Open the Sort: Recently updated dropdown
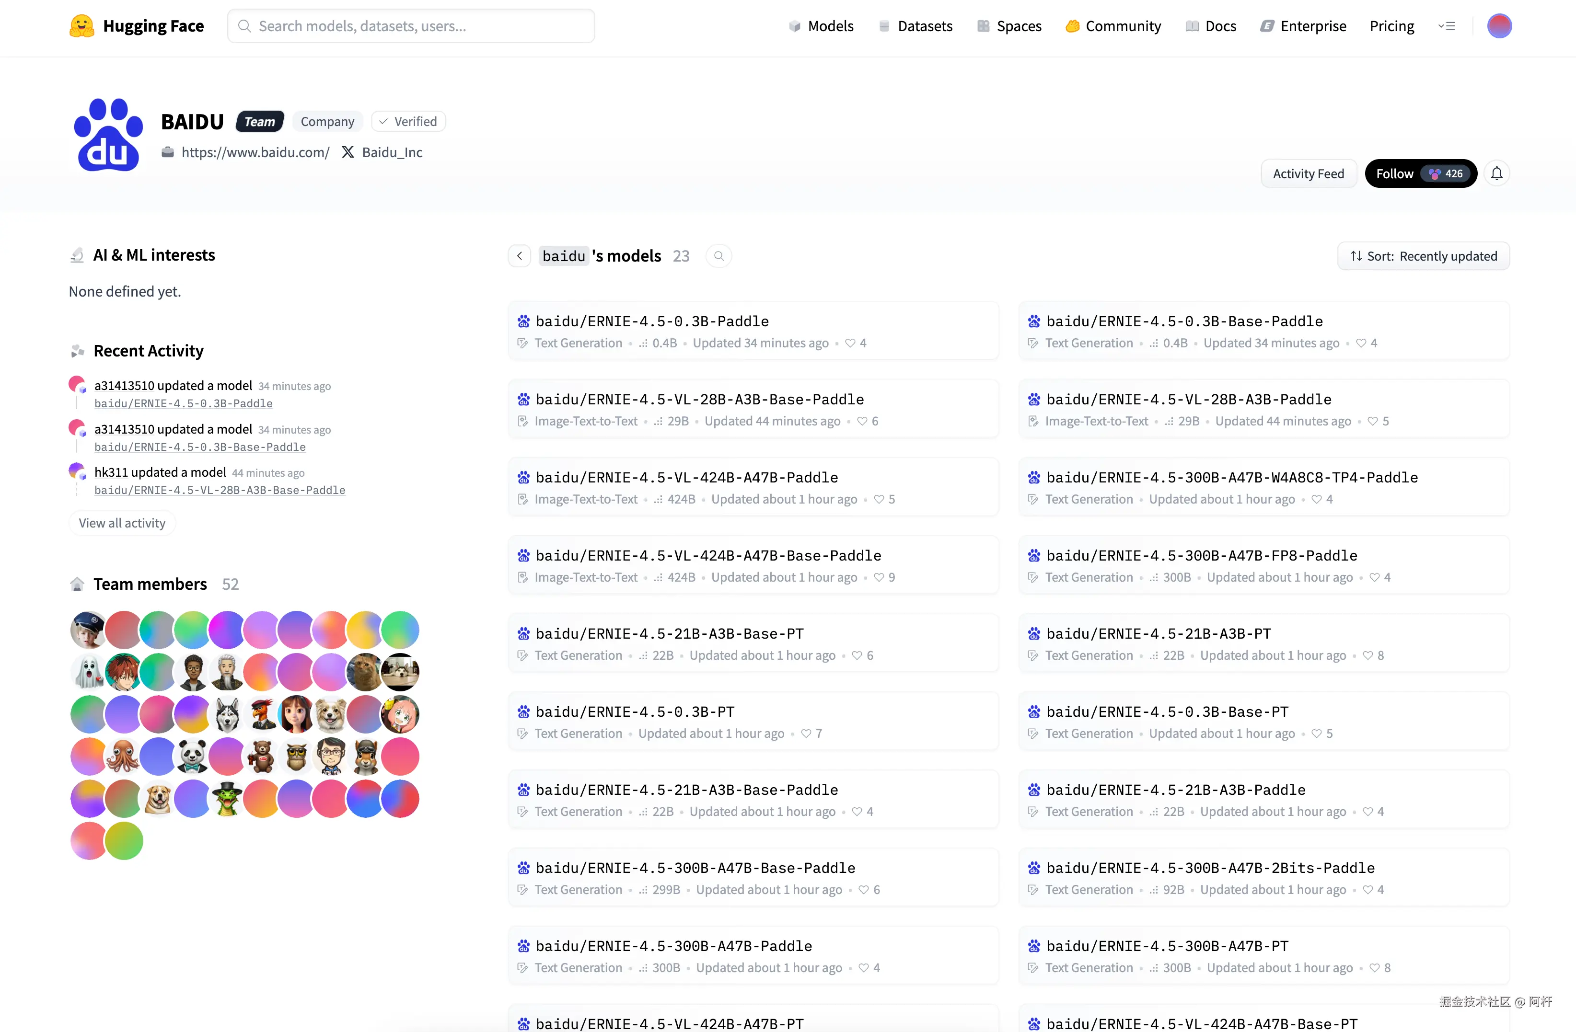The height and width of the screenshot is (1032, 1576). tap(1423, 256)
